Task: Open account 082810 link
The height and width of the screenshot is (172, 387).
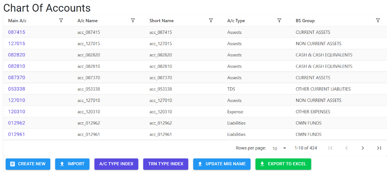Action: click(x=17, y=66)
